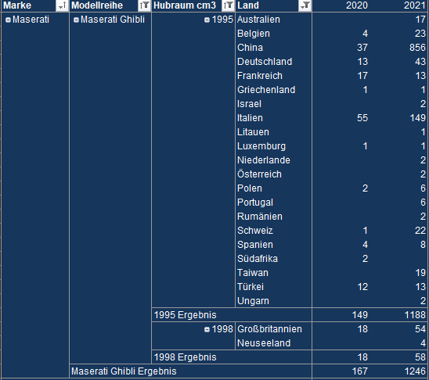Viewport: 429px width, 380px height.
Task: Open the Land column filter button
Action: click(x=305, y=5)
